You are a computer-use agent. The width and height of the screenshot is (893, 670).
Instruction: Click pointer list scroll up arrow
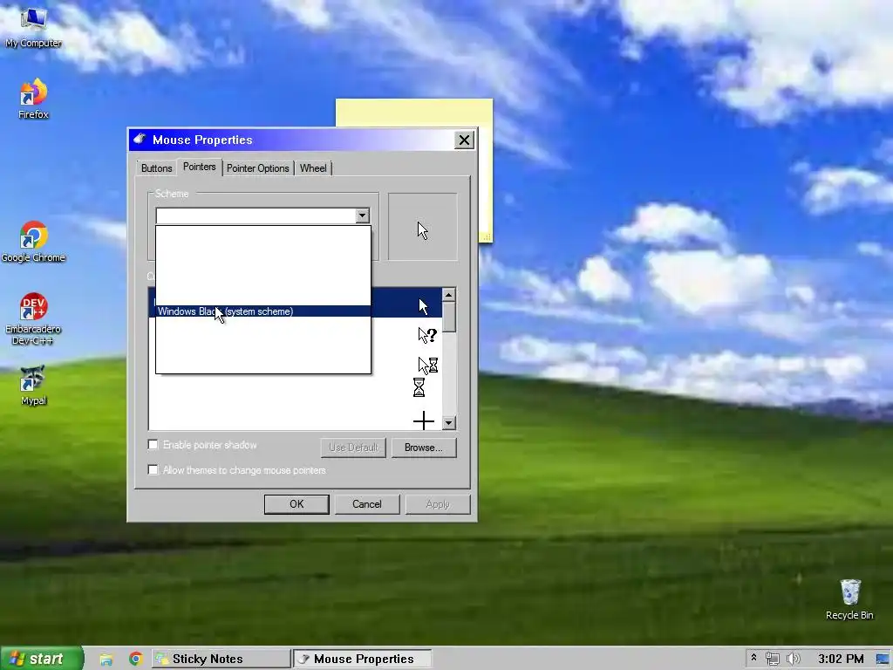[449, 295]
